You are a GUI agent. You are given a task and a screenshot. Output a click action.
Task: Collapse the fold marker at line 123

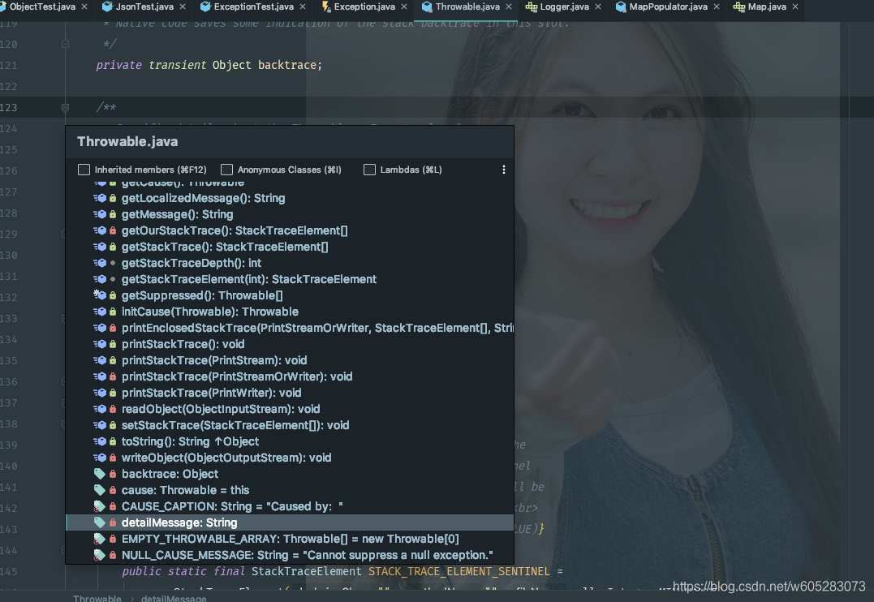[x=66, y=108]
